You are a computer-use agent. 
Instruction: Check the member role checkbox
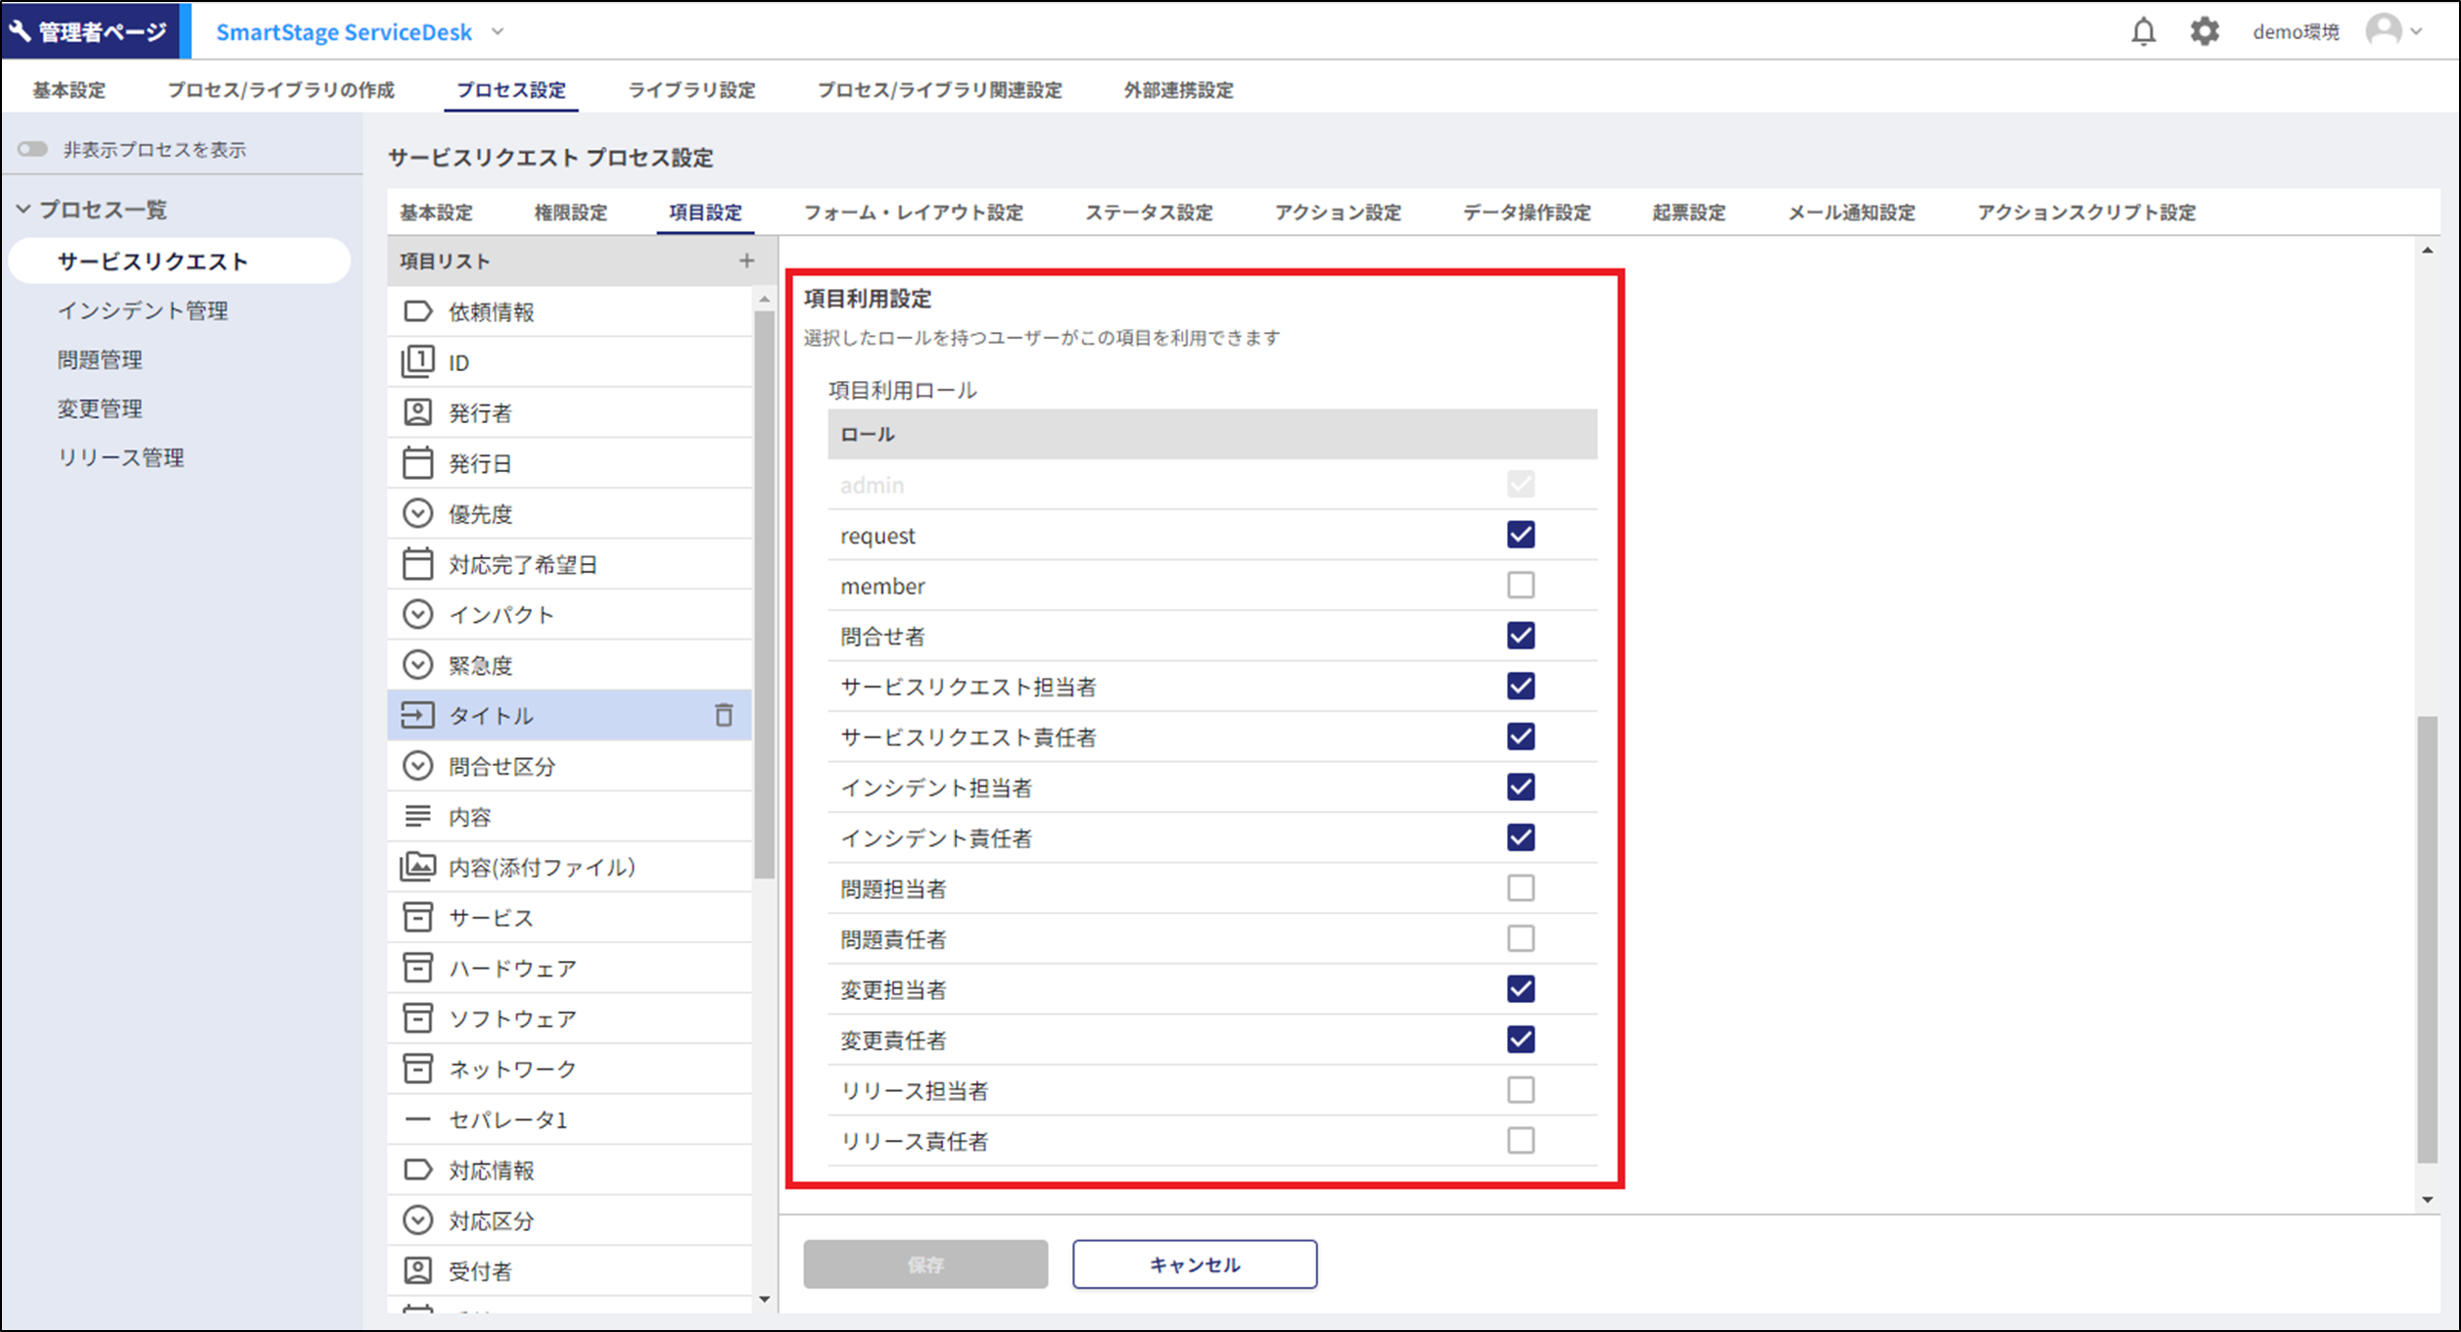[1520, 585]
